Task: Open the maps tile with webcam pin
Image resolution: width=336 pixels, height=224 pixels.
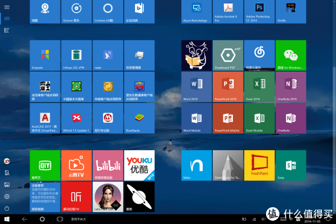Action: click(x=45, y=12)
